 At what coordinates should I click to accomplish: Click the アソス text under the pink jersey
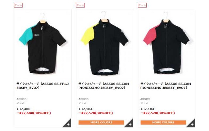(144, 103)
